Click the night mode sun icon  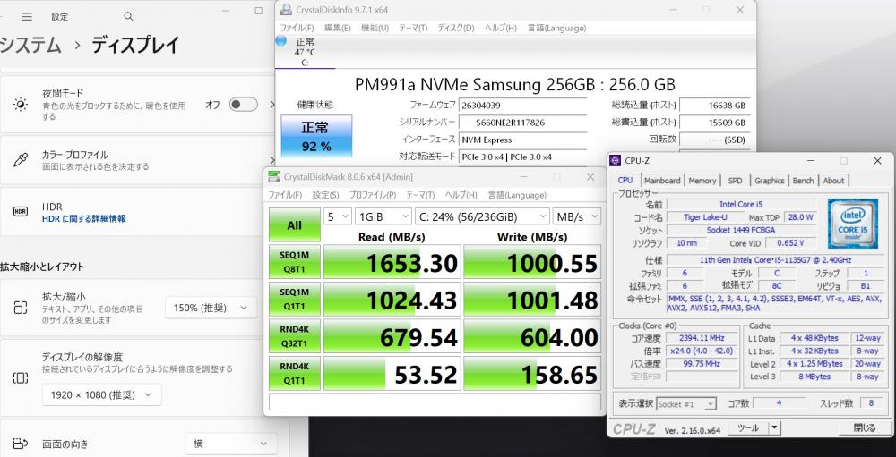click(x=21, y=105)
